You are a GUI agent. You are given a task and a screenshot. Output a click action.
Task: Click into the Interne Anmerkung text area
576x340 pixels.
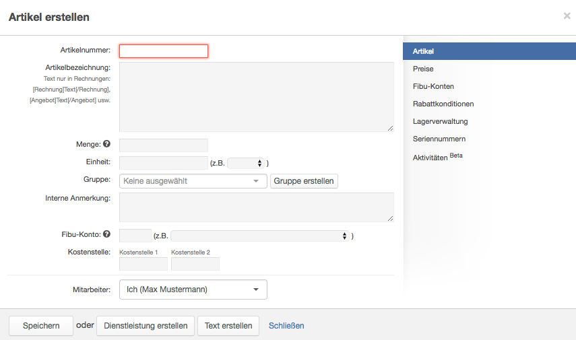(x=257, y=207)
